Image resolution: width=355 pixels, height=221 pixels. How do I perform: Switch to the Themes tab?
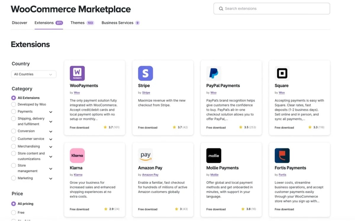click(x=77, y=23)
